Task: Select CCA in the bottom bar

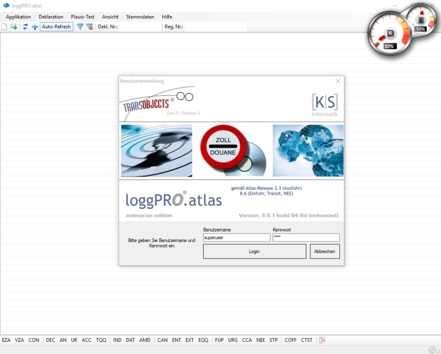Action: point(247,340)
